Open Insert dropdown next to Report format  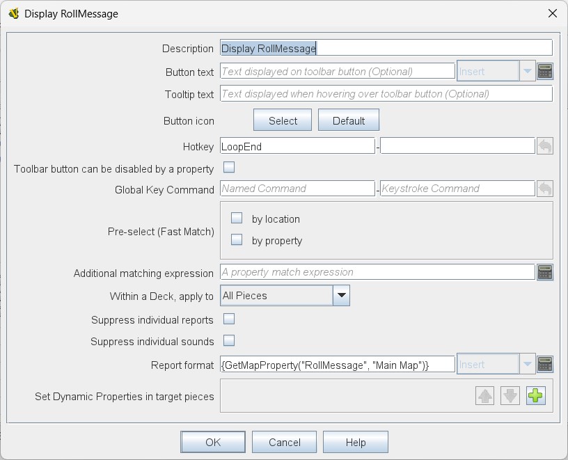[x=496, y=364]
